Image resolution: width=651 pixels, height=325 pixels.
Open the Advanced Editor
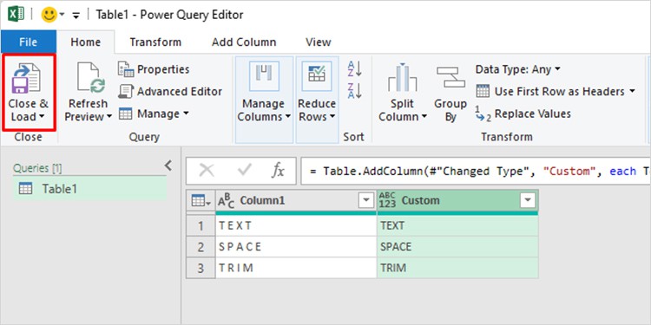170,92
